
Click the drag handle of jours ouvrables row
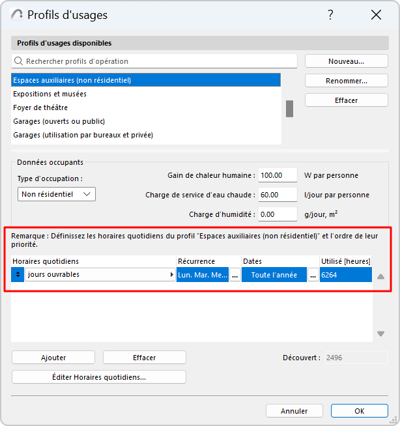pos(18,275)
